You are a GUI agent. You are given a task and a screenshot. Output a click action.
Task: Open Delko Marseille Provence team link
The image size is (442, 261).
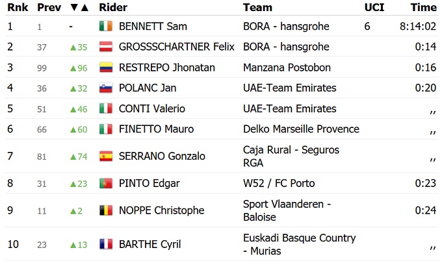tap(301, 129)
